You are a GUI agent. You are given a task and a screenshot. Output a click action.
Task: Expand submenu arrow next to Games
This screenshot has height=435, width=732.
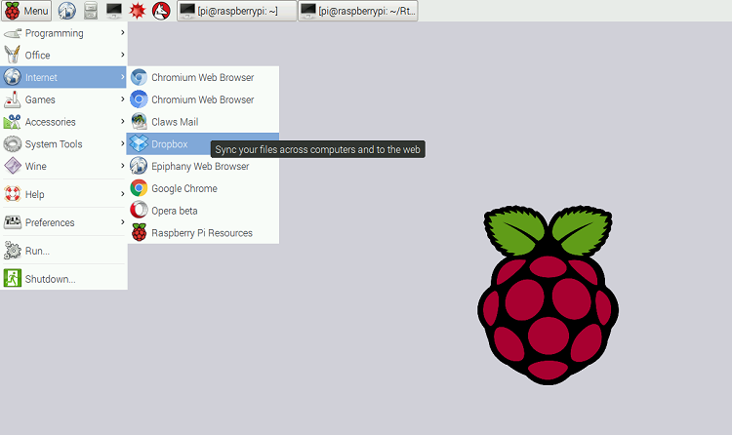pyautogui.click(x=122, y=99)
